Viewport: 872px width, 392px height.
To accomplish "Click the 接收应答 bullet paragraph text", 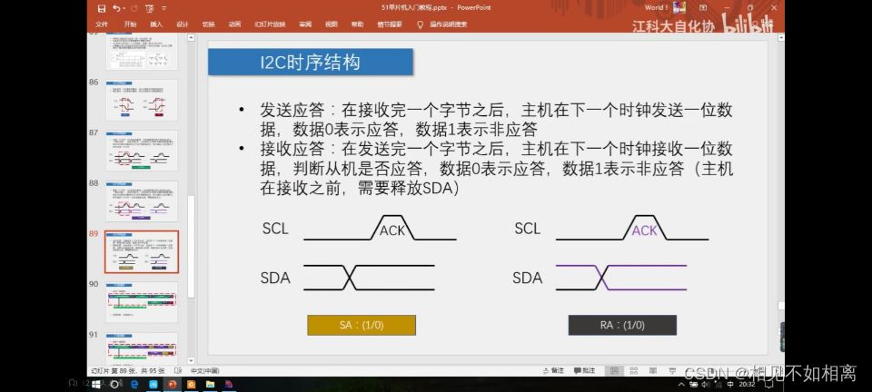I will [496, 168].
